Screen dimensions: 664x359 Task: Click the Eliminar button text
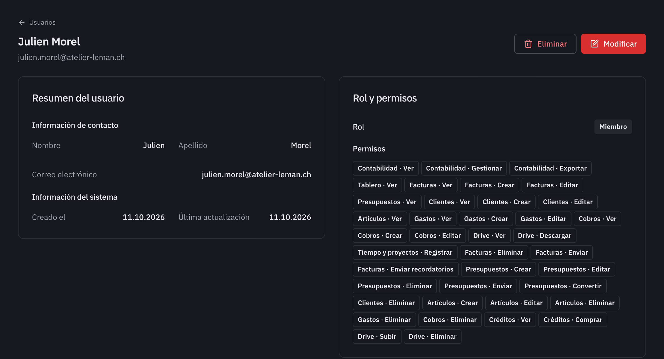[x=552, y=44]
